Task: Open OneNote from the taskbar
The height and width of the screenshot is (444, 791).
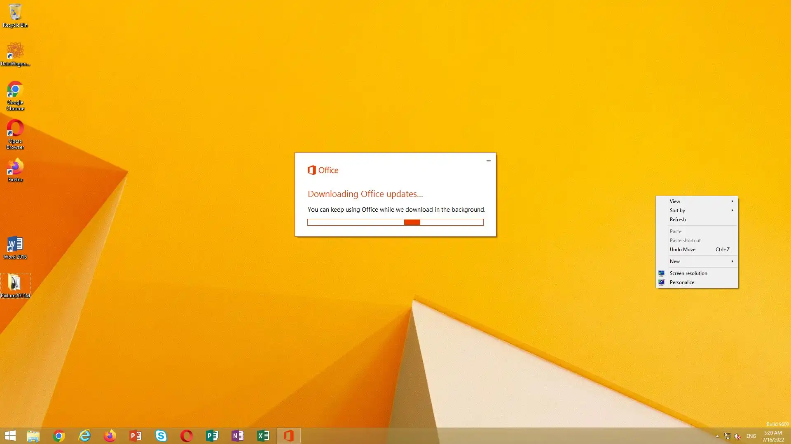Action: [238, 436]
